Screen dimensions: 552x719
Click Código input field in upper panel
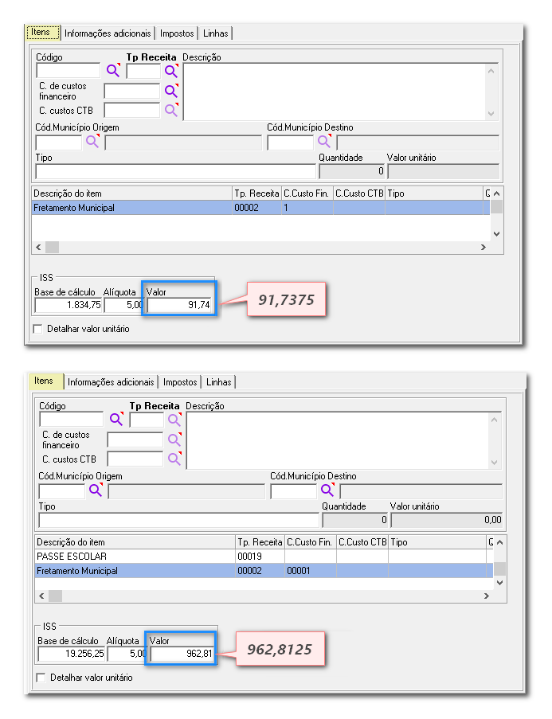(68, 71)
